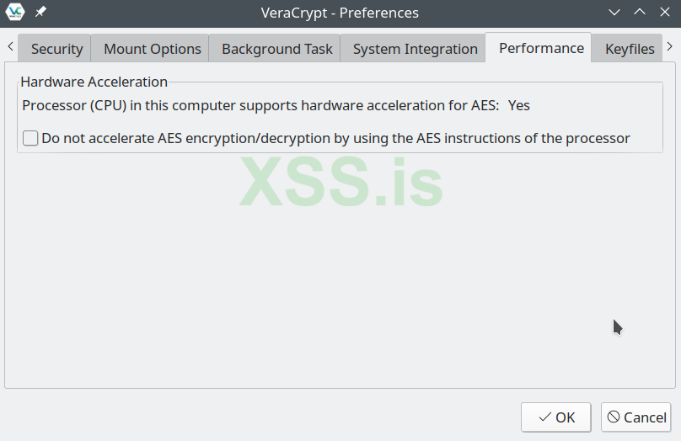Switch to the Mount Options tab
Screen dimensions: 681x441
153,49
